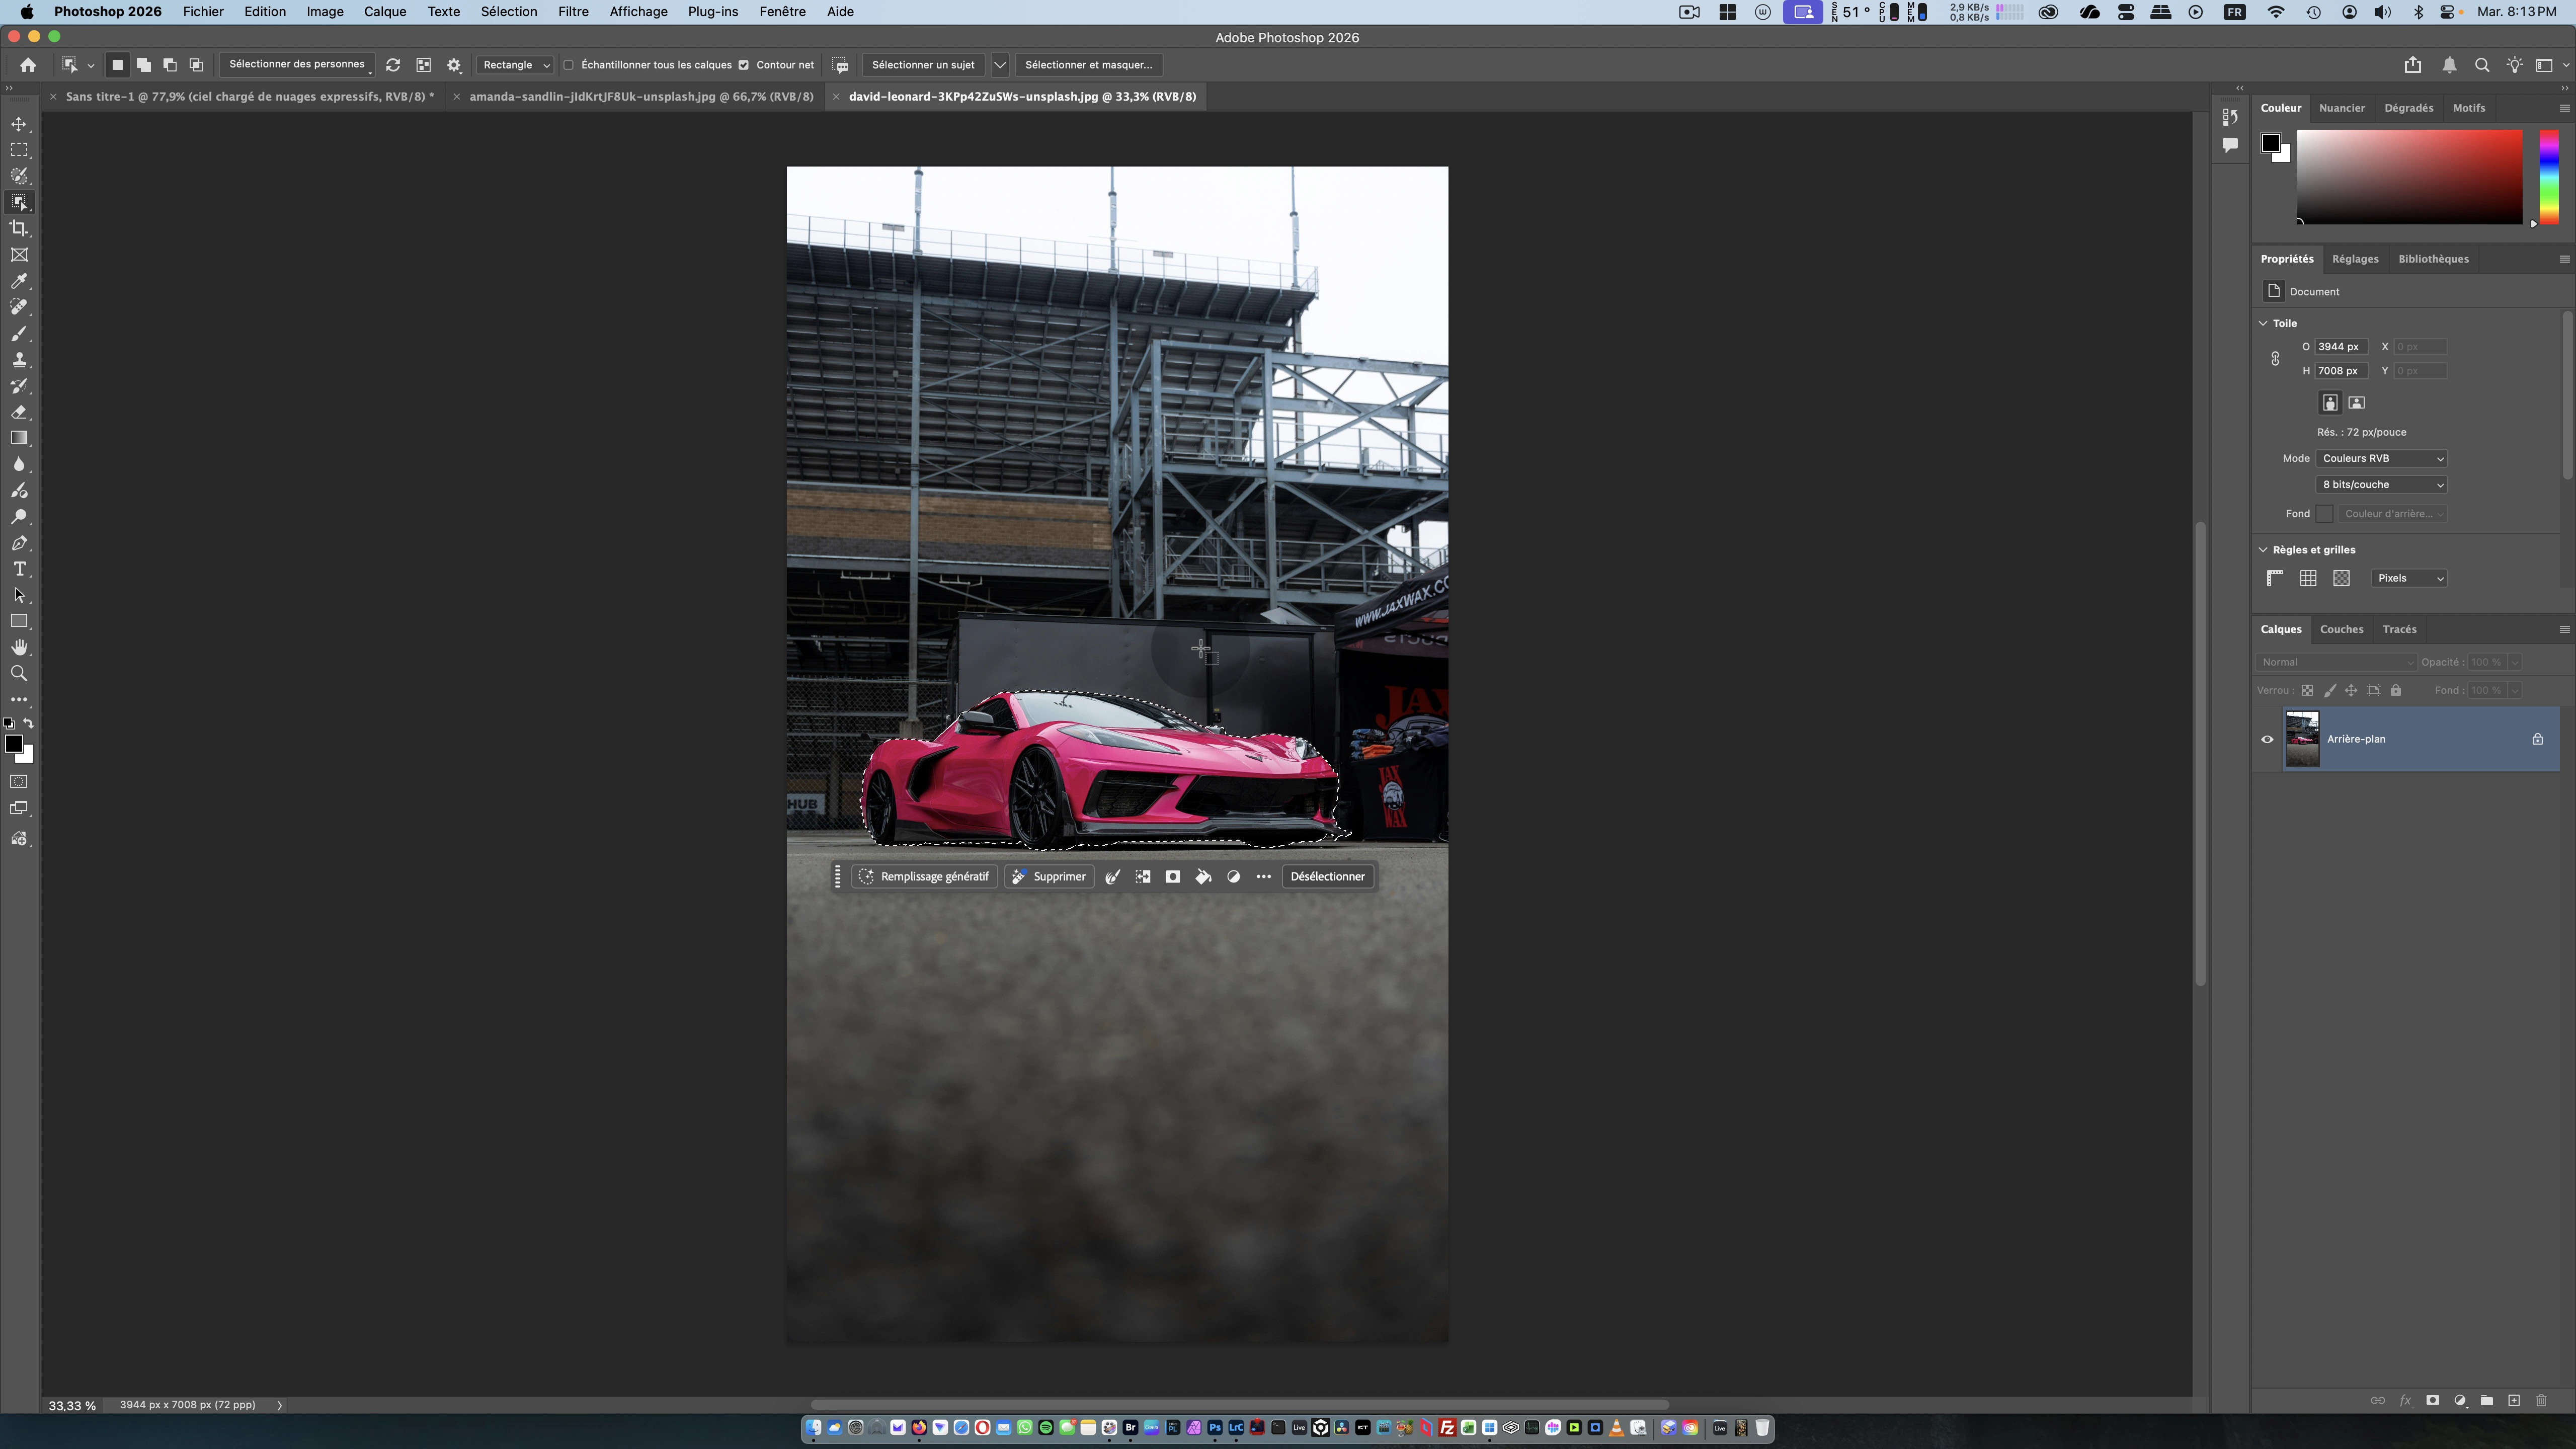Hide the Arrière-plan layer
Screen dimensions: 2576x1449
(x=2267, y=740)
